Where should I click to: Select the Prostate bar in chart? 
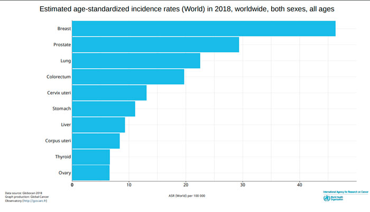[x=155, y=44]
